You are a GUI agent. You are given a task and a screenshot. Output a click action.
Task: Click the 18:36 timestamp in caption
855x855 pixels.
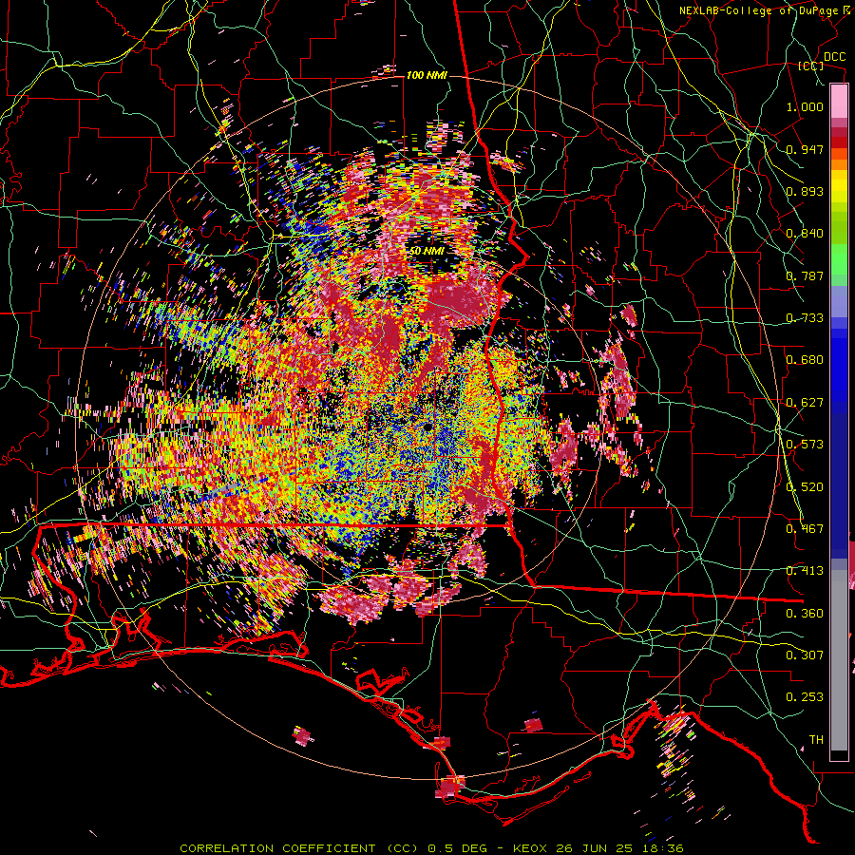(663, 848)
